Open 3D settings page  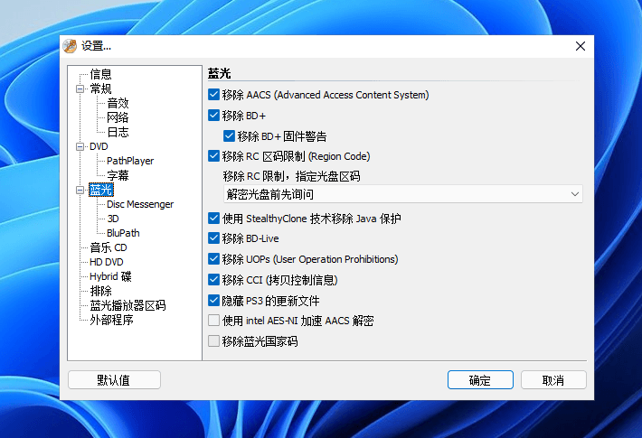113,219
